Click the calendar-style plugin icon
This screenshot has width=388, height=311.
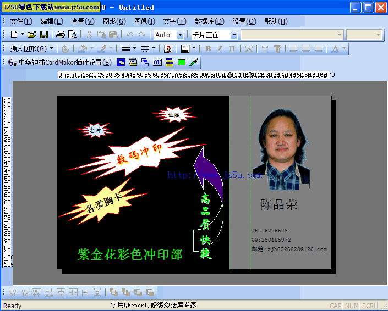pos(133,63)
